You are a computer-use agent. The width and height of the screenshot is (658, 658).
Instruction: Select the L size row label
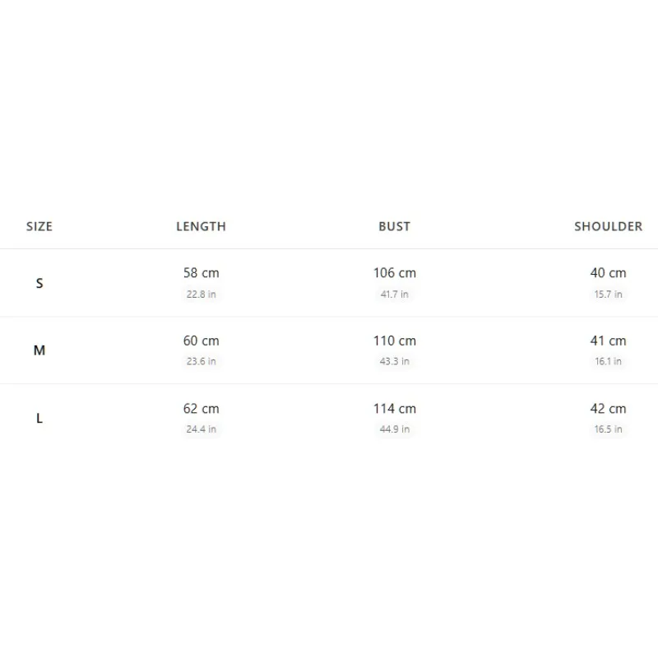coord(39,418)
